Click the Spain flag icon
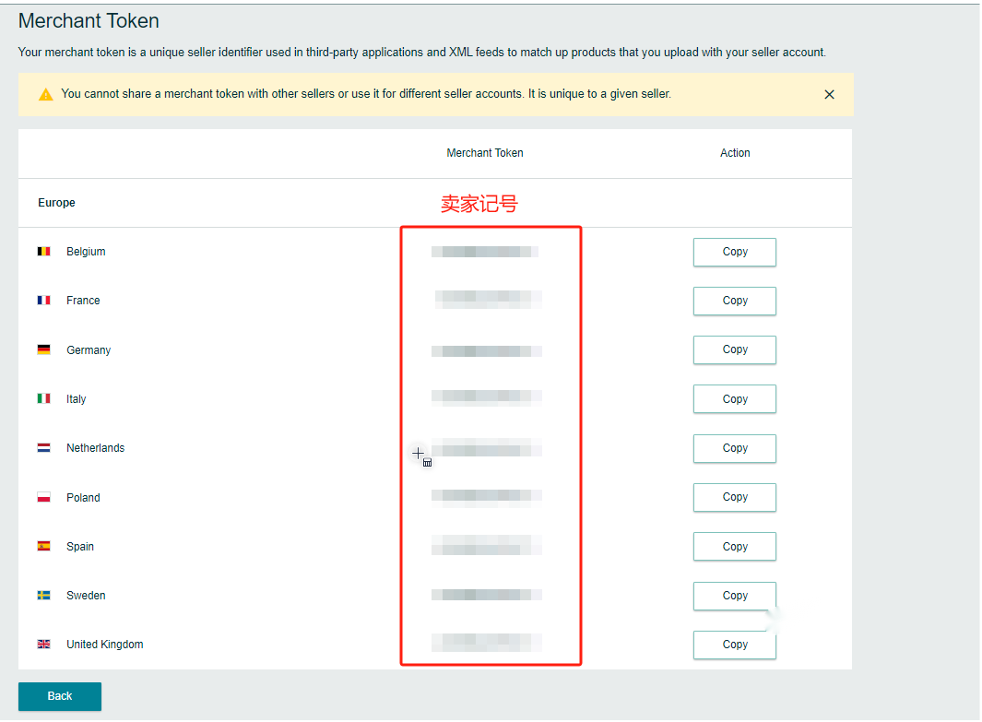The width and height of the screenshot is (982, 722). [44, 546]
